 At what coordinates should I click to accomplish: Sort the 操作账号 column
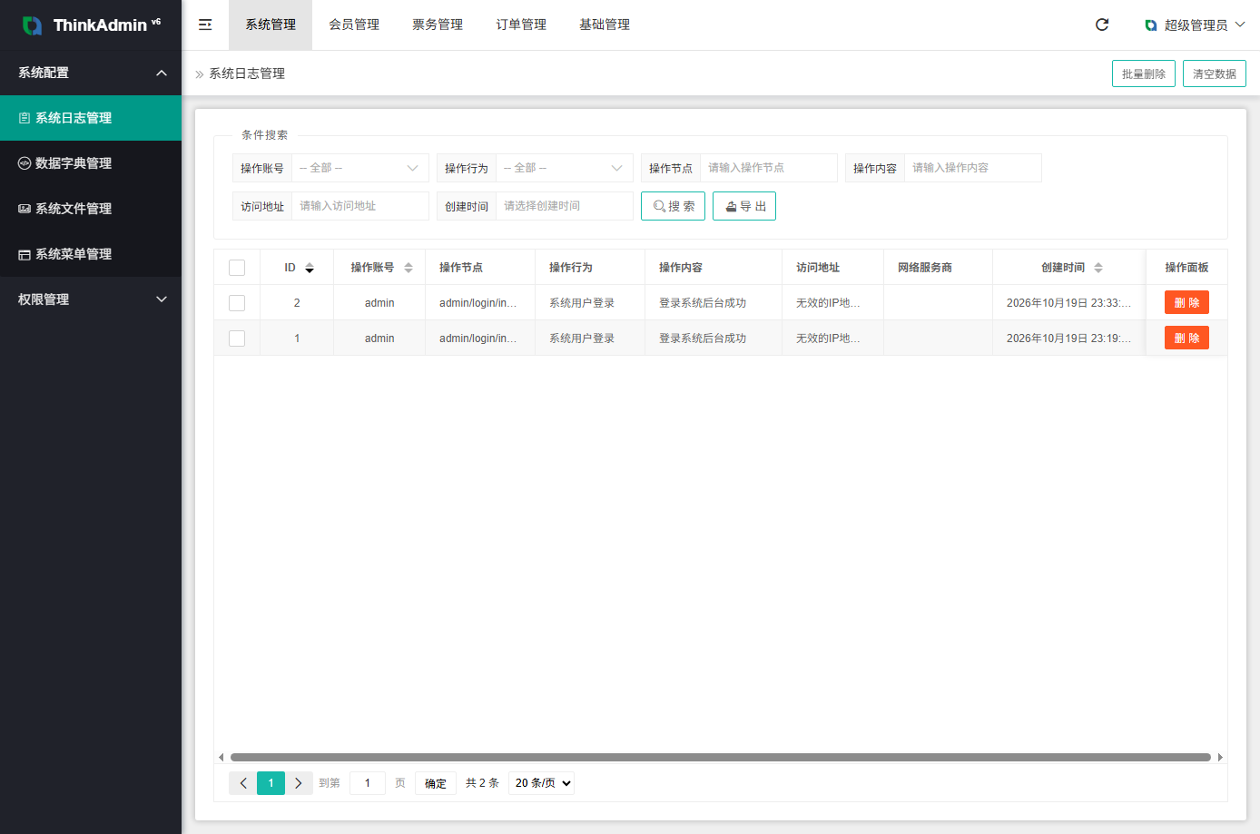(x=409, y=268)
